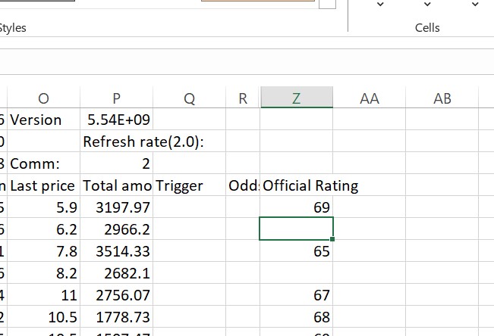The image size is (494, 336).
Task: Select the Last price header cell
Action: point(42,185)
